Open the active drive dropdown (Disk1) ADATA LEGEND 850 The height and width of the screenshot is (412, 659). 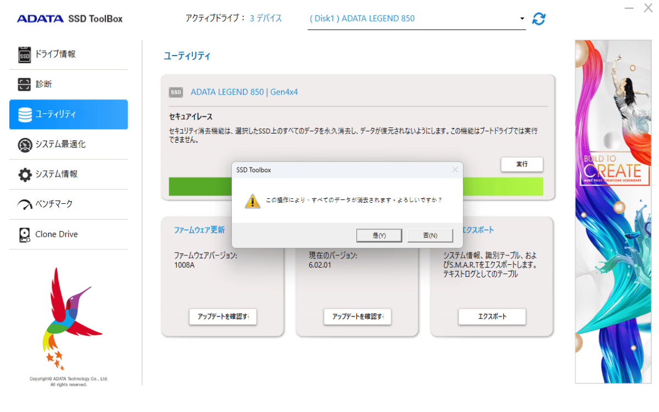416,19
